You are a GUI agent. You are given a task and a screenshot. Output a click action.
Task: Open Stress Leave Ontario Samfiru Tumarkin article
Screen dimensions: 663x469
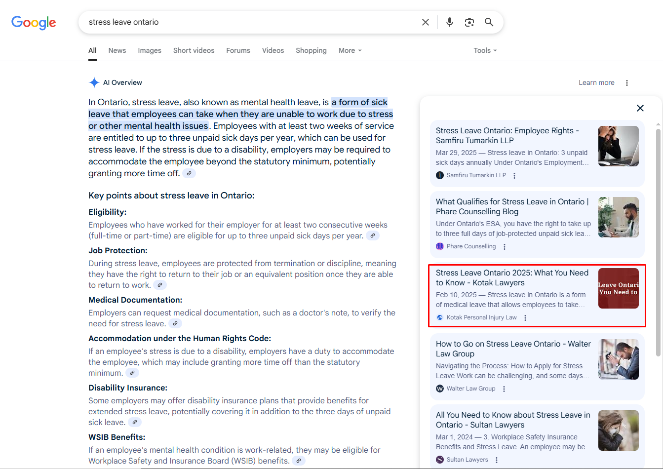click(507, 135)
